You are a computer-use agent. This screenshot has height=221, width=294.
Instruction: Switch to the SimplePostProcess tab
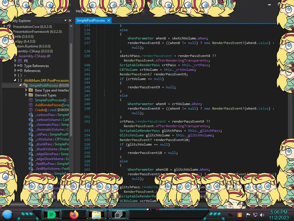90,20
